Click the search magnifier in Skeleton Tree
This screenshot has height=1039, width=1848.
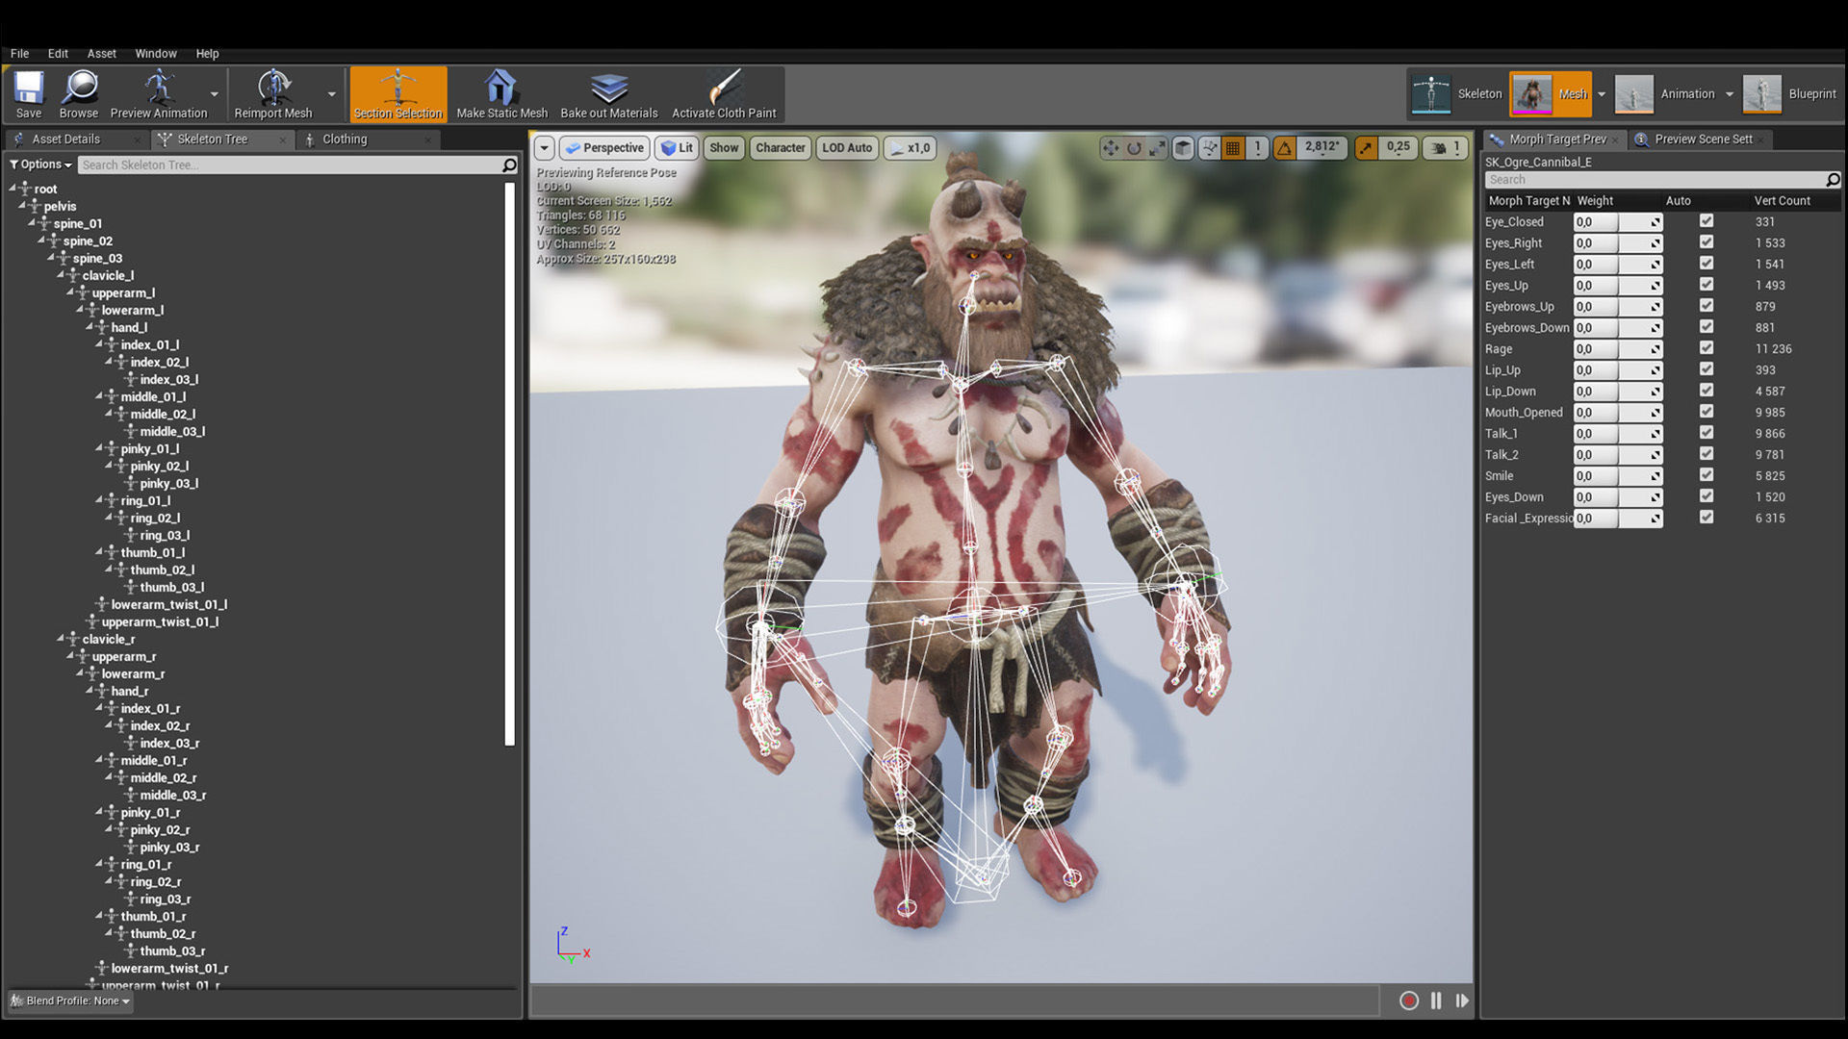coord(509,165)
